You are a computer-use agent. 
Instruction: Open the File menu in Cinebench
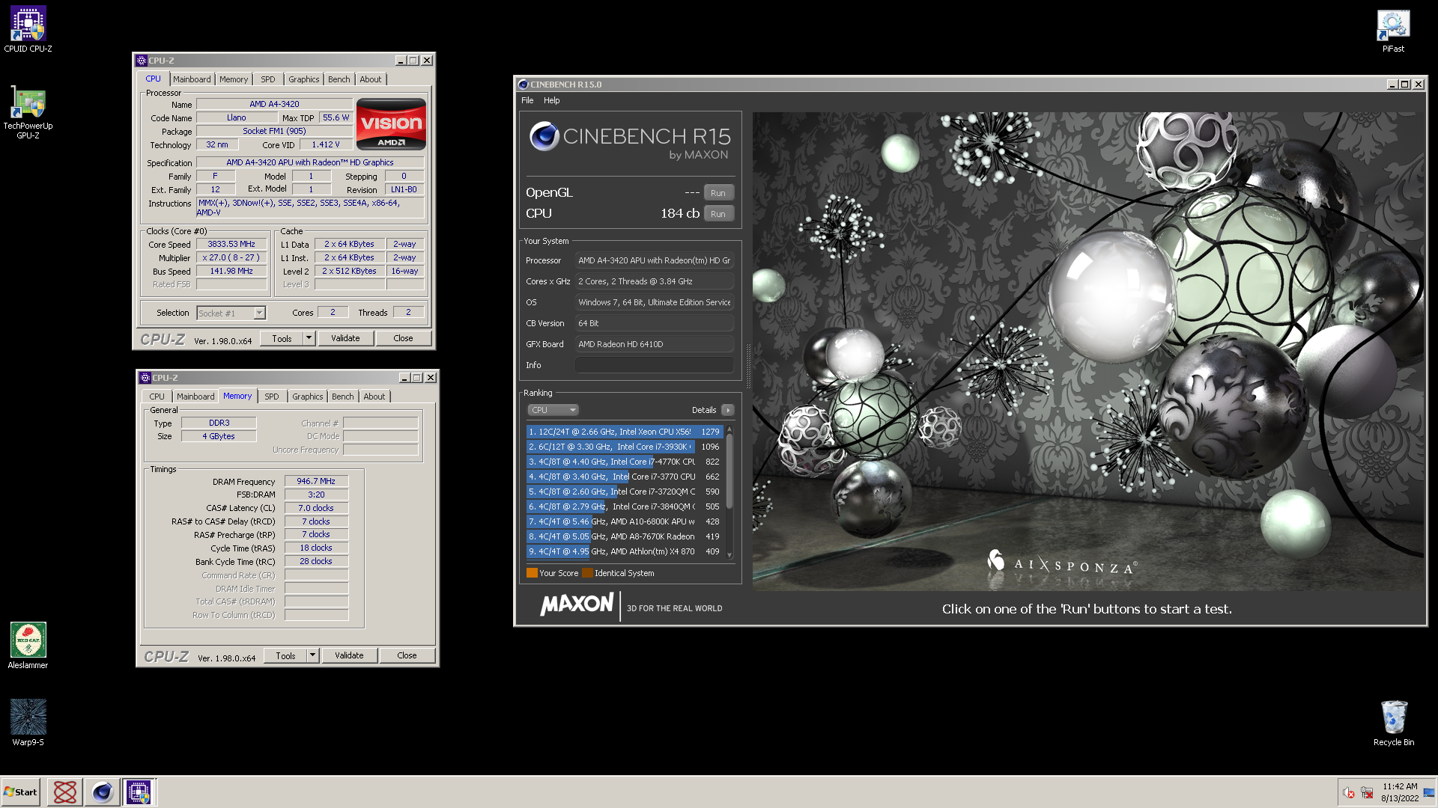point(527,100)
